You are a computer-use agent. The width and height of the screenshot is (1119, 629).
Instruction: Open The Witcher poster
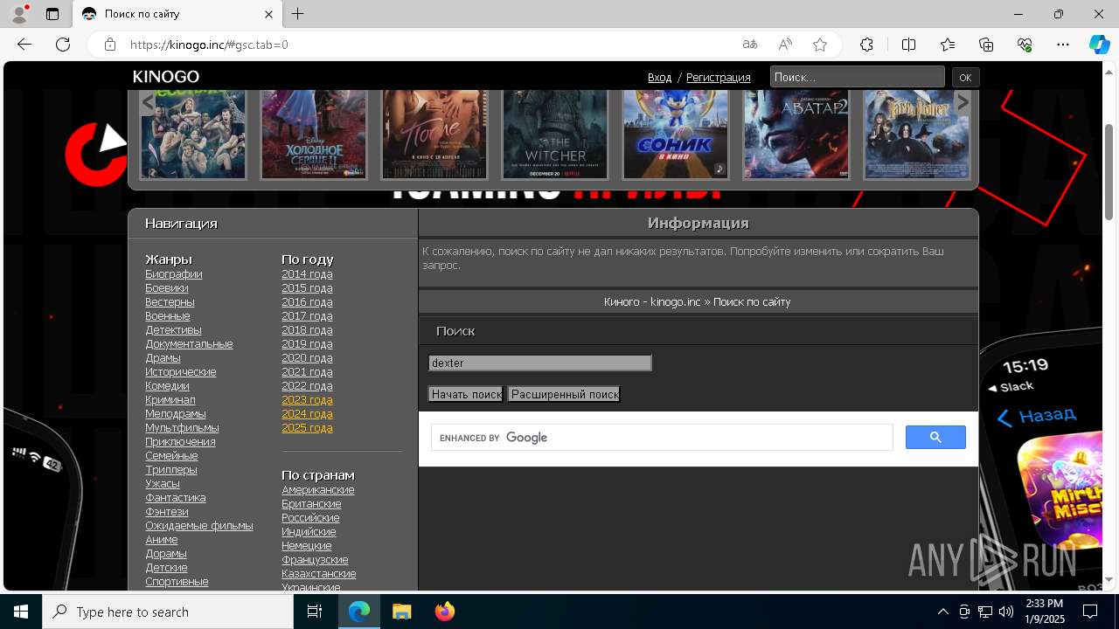pos(555,134)
